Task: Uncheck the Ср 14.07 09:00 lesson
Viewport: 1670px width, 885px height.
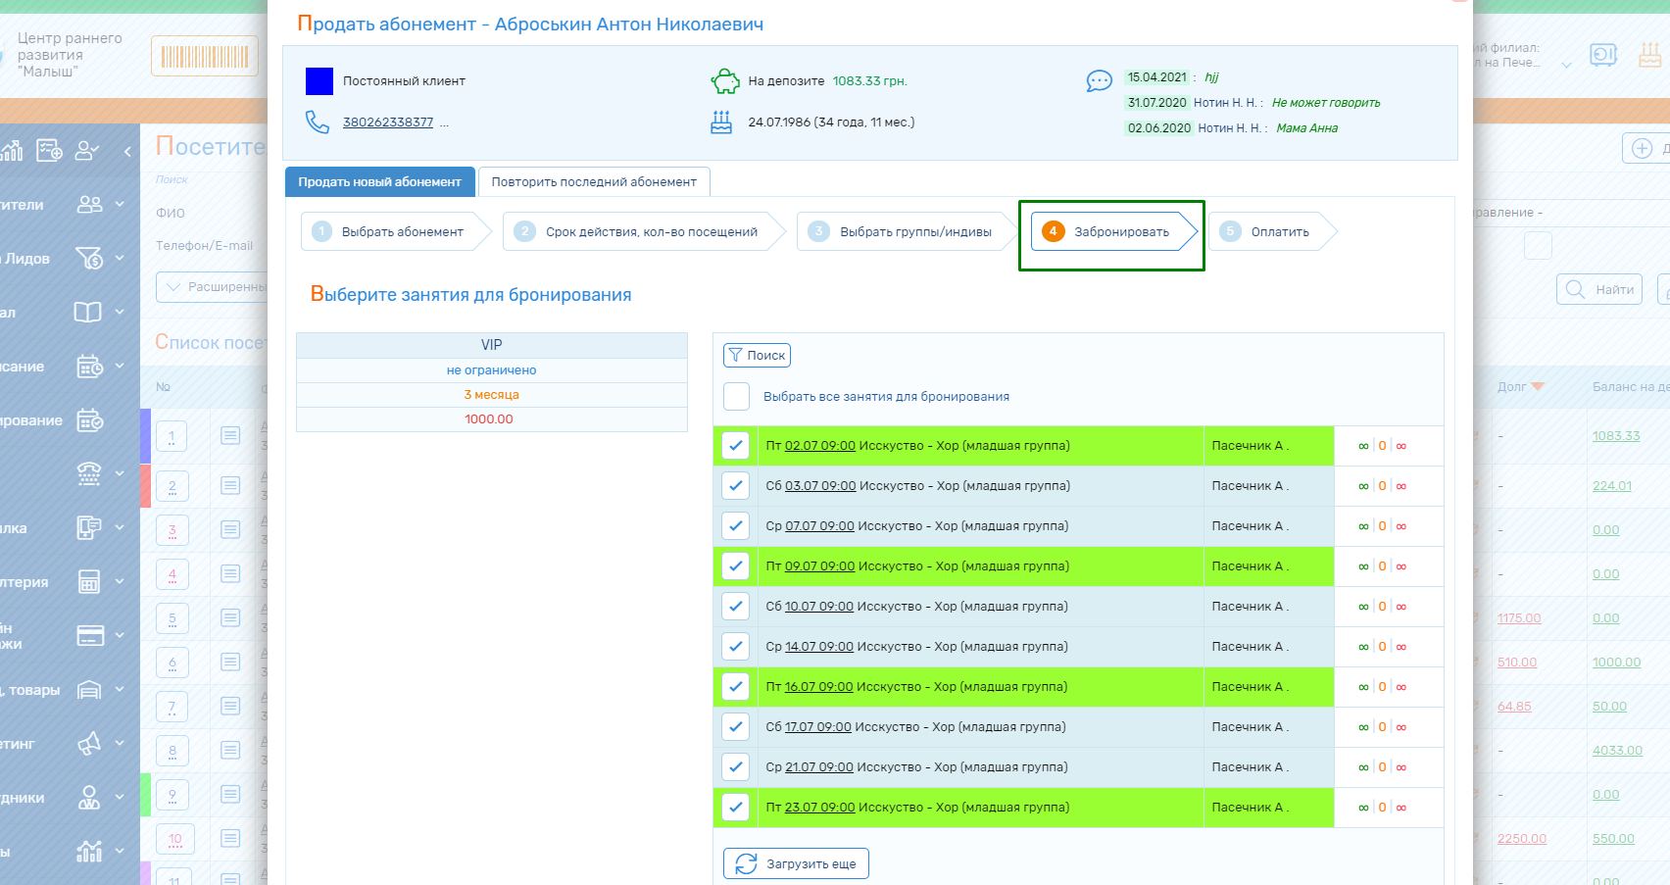Action: [x=736, y=647]
